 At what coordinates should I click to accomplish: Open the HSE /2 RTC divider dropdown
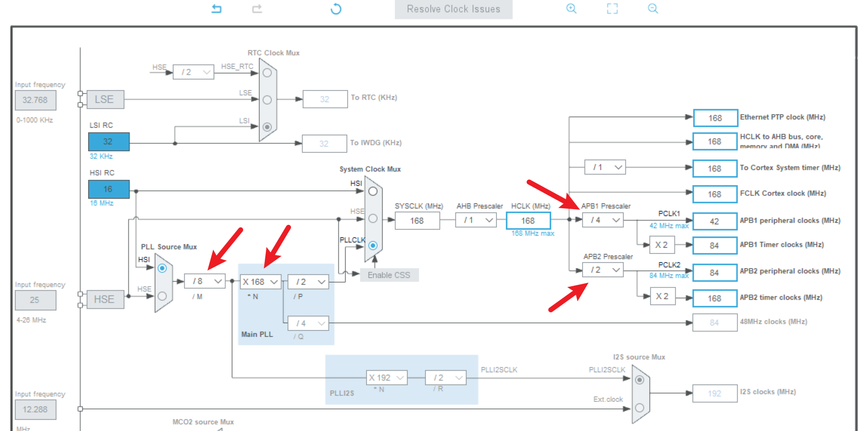pos(194,72)
